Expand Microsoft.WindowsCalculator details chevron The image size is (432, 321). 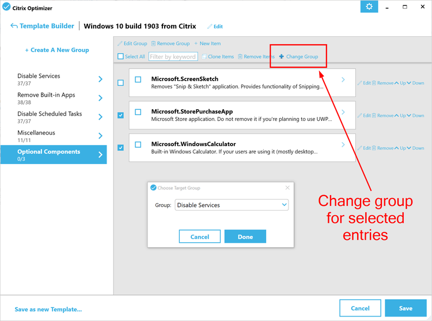pyautogui.click(x=343, y=144)
